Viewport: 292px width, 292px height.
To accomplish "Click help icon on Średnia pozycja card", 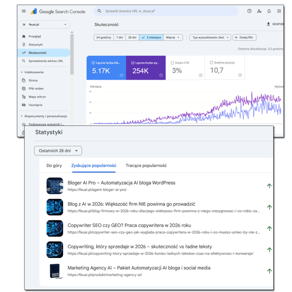I will coord(240,75).
